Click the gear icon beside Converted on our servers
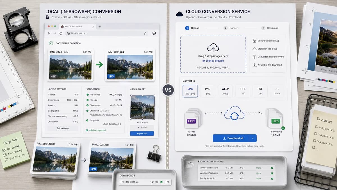The image size is (337, 190). 254,57
